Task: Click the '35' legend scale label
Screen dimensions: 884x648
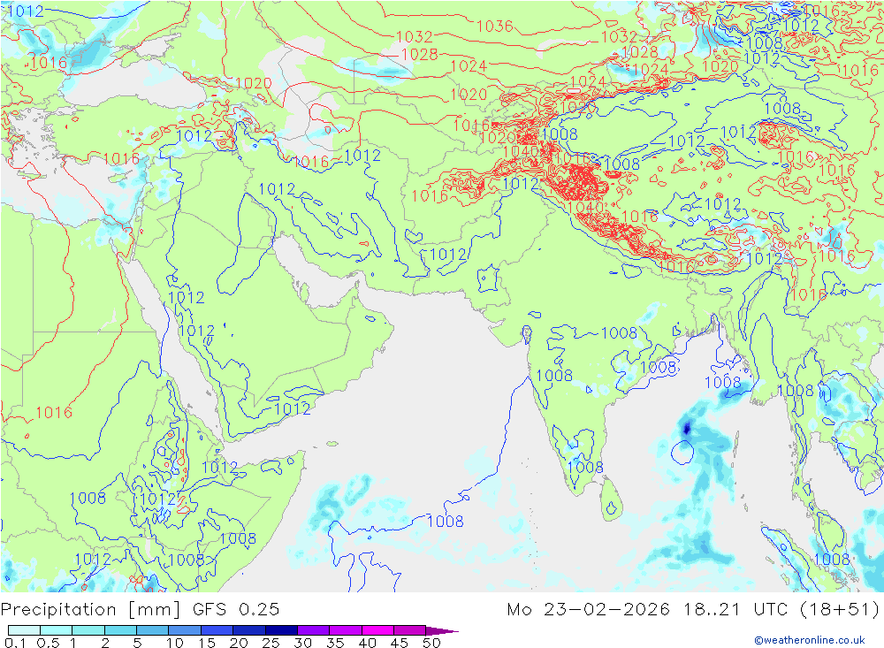Action: coord(335,643)
